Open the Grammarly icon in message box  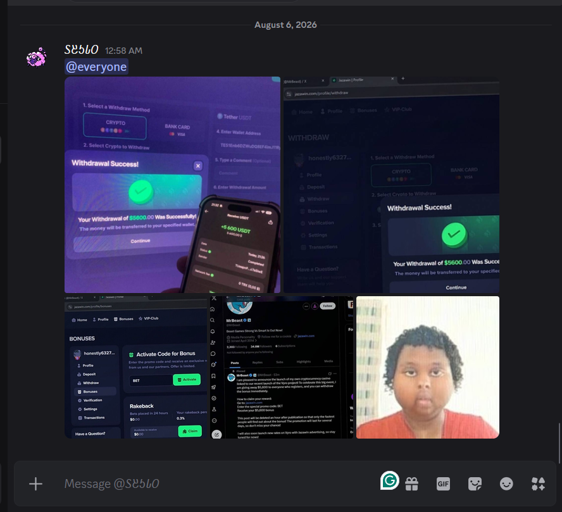click(x=390, y=480)
